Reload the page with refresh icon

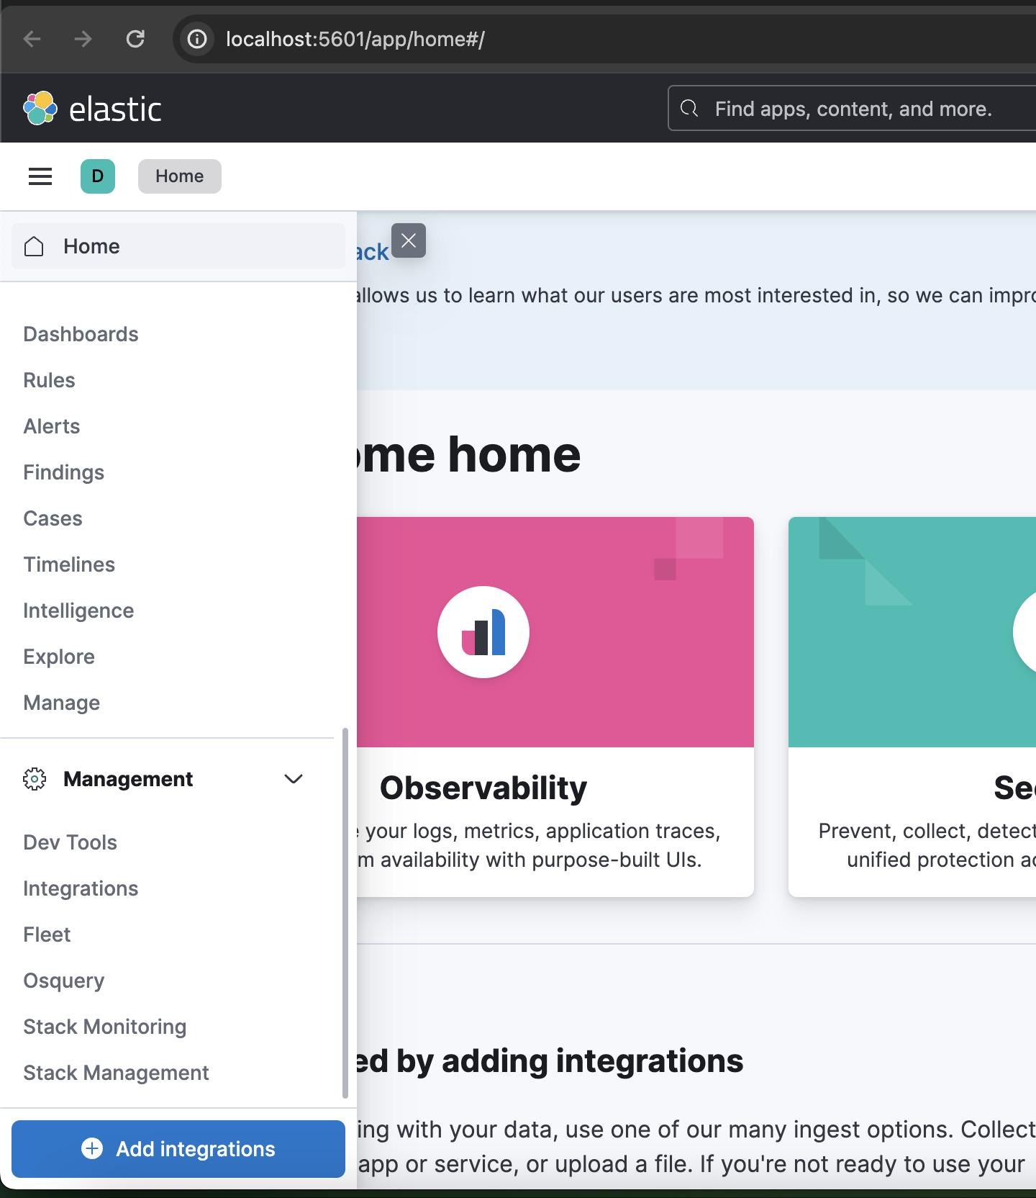tap(135, 39)
